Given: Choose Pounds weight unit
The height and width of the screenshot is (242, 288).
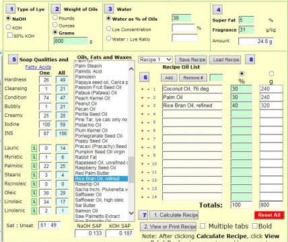Looking at the screenshot, I should point(55,17).
